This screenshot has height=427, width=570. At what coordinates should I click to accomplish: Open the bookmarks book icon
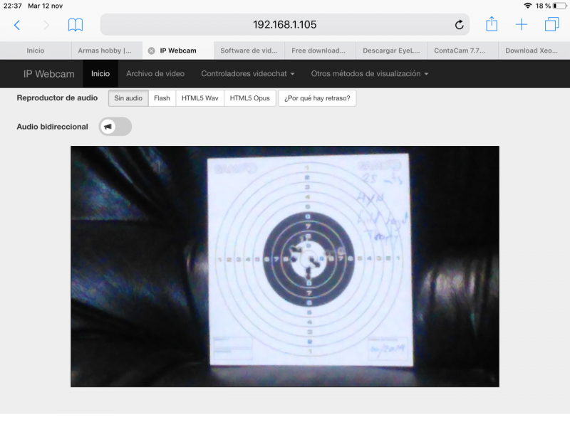point(76,25)
